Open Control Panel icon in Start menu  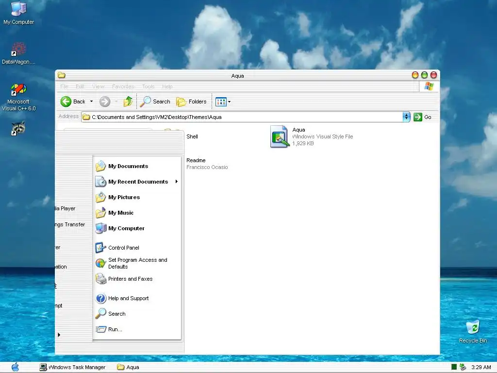(101, 248)
